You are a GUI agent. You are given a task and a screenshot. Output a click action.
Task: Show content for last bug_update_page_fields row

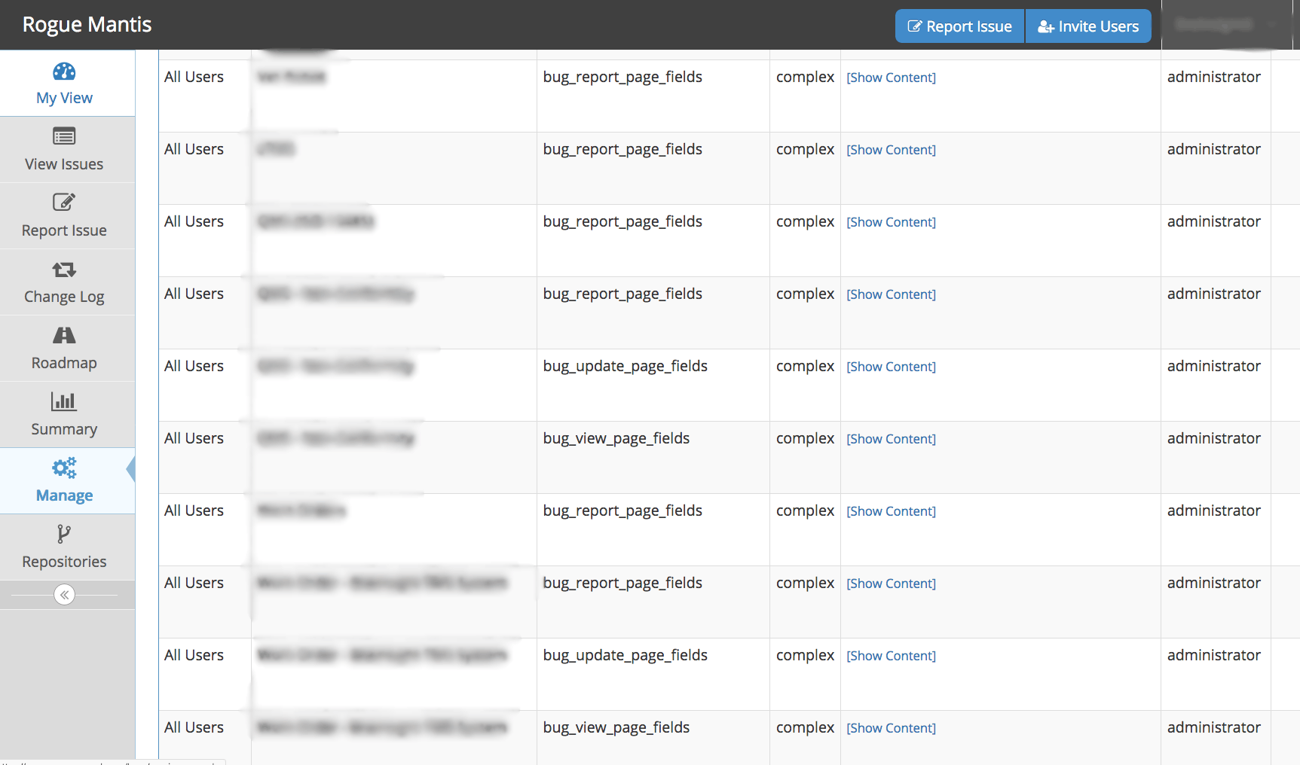pos(891,656)
